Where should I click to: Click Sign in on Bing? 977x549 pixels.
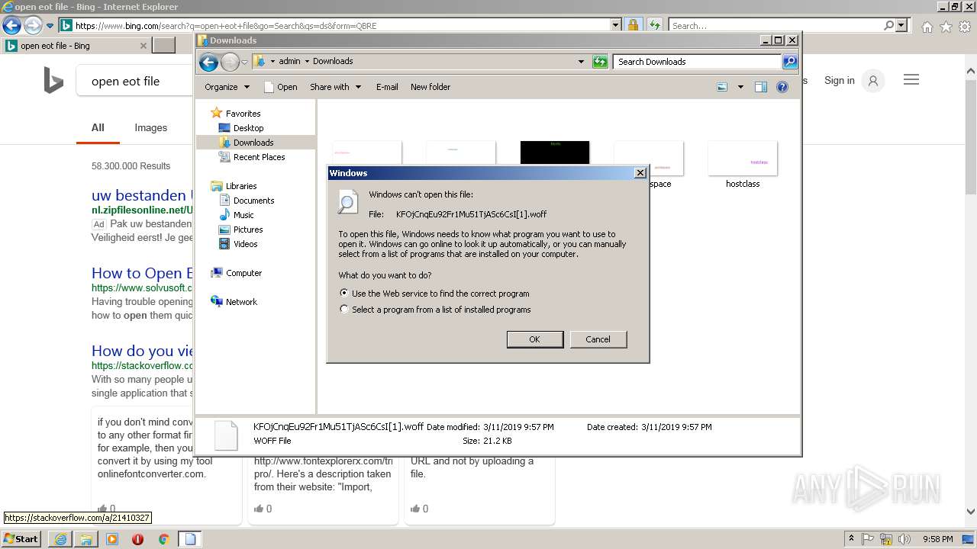839,80
